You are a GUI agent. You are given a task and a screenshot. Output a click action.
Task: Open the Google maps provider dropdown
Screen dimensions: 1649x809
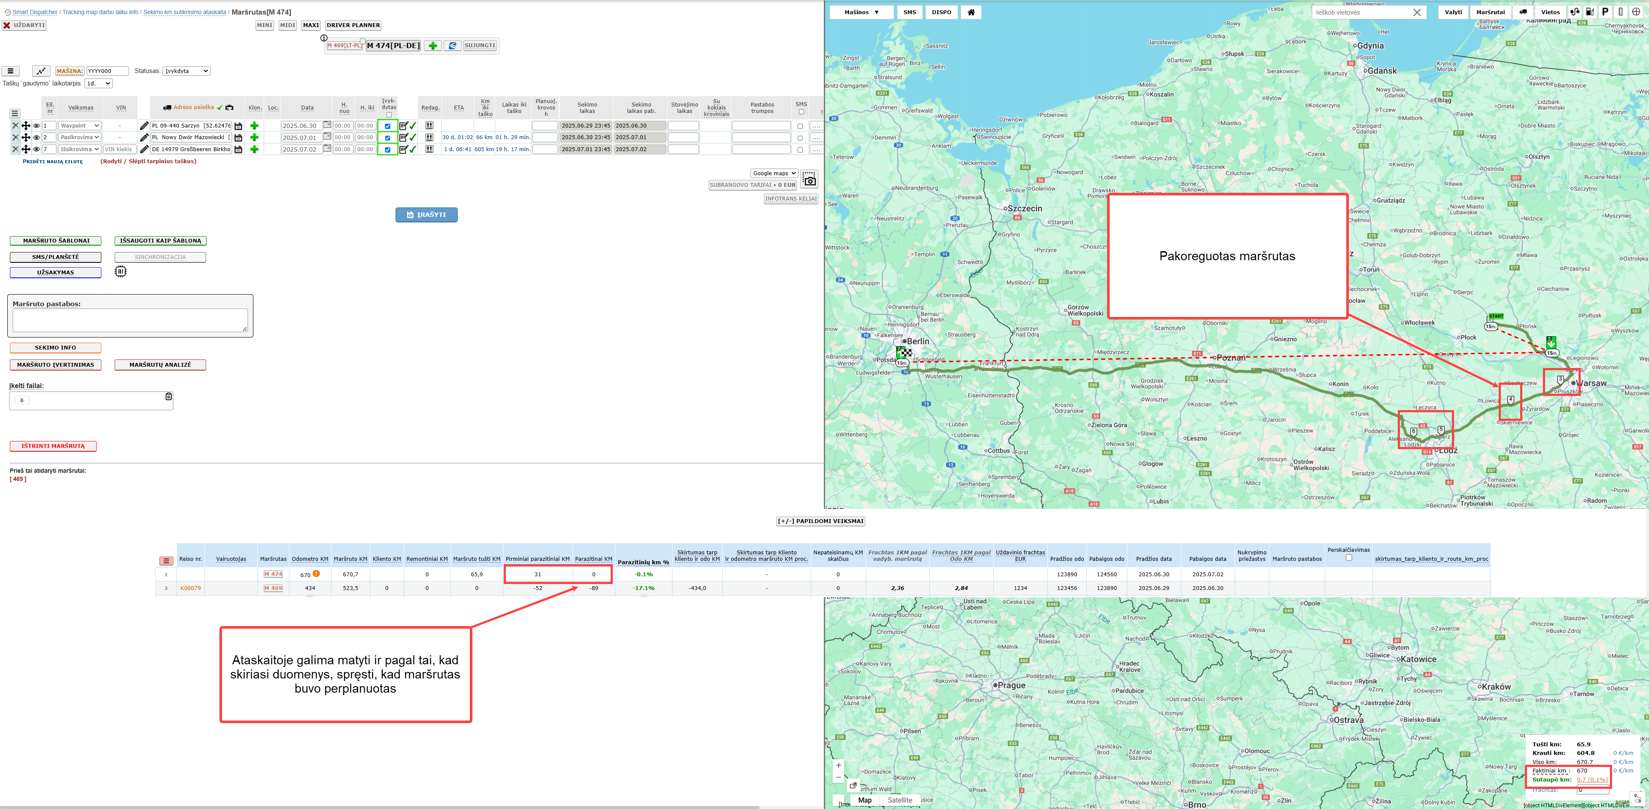coord(774,173)
